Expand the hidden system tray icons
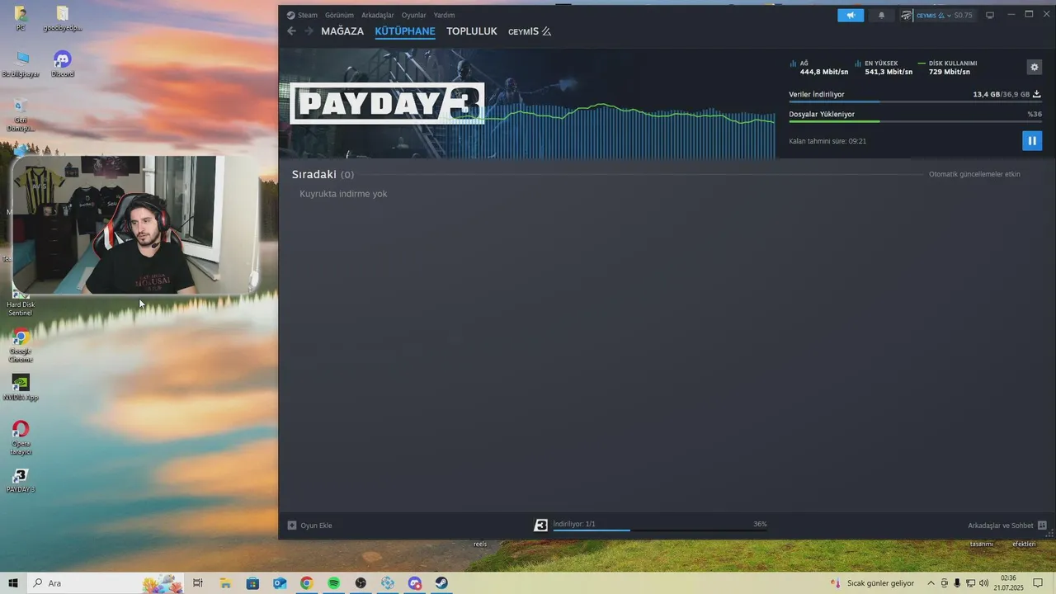This screenshot has width=1056, height=594. coord(931,583)
